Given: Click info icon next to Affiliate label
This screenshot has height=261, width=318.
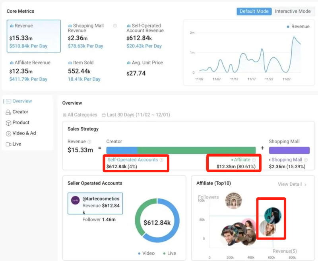Looking at the screenshot, I should [254, 160].
